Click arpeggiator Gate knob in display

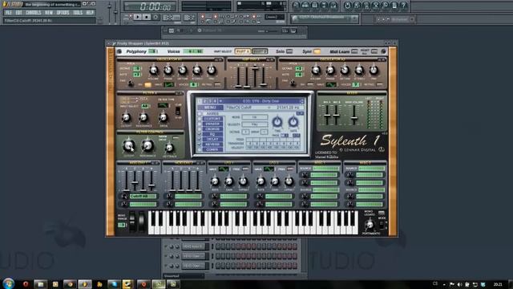point(293,122)
